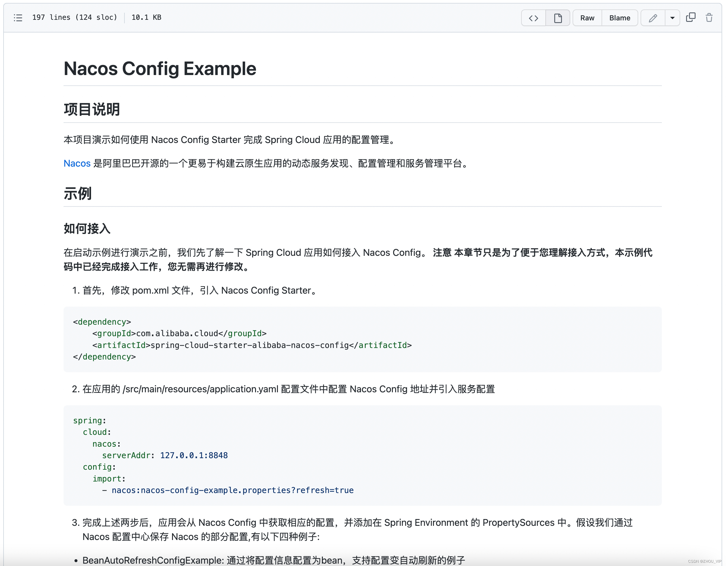
Task: Click the "10.1 KB" file size text
Action: click(x=146, y=17)
